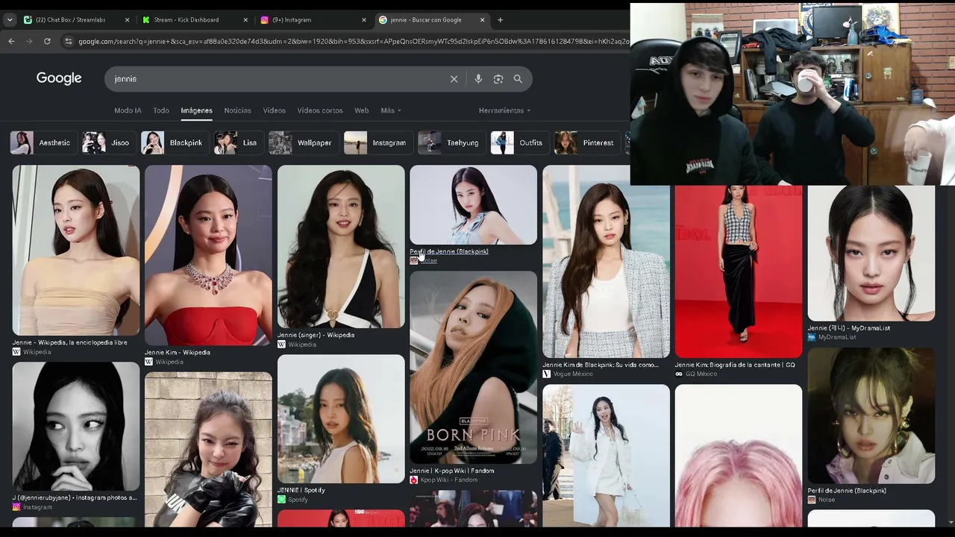Submit search with the magnifying glass icon
Viewport: 955px width, 537px height.
pos(518,78)
